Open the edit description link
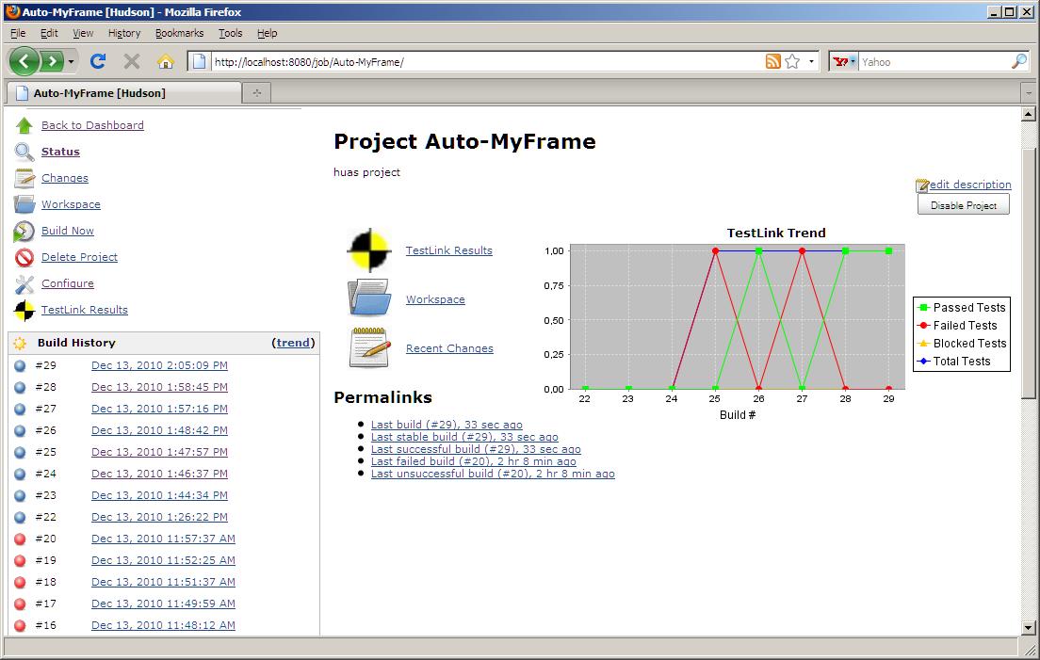This screenshot has width=1040, height=660. pyautogui.click(x=969, y=185)
